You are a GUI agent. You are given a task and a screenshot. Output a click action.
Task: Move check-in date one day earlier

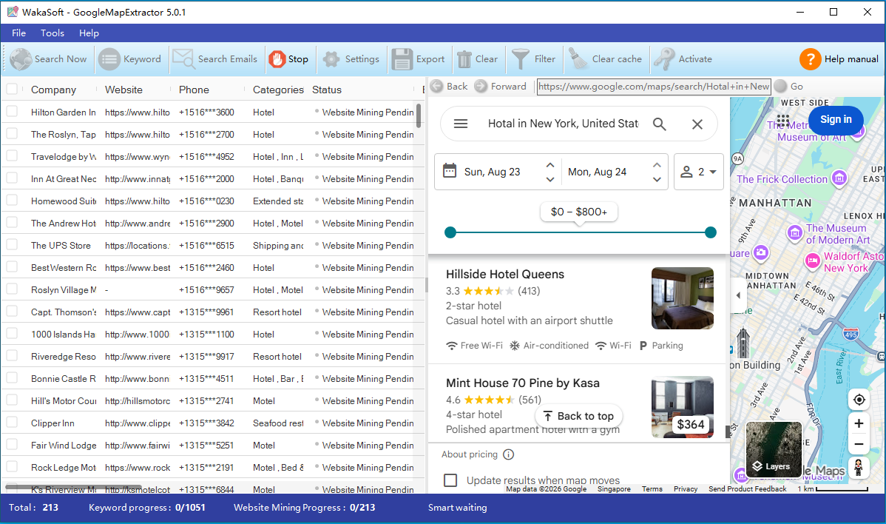[549, 179]
